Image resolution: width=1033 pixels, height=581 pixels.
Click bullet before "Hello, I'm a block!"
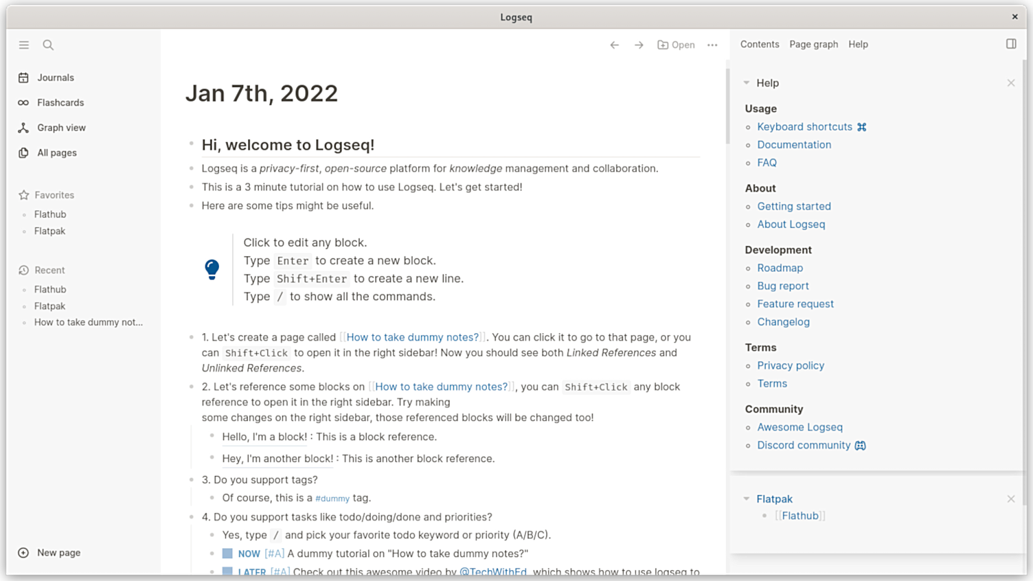[x=212, y=436]
